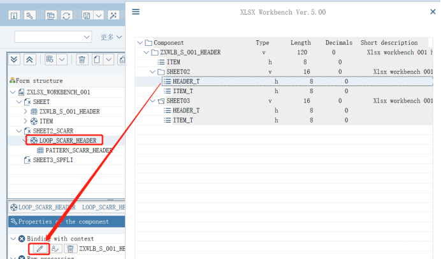Select the LOOP_SCARR_HEADER tree node
The width and height of the screenshot is (441, 259).
tap(68, 140)
